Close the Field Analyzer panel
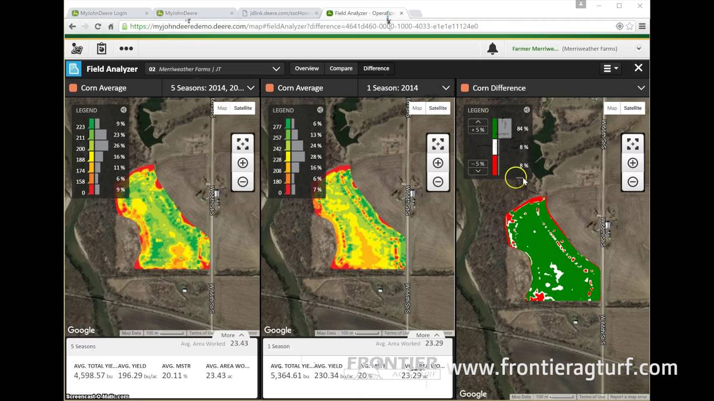Image resolution: width=714 pixels, height=401 pixels. coord(639,68)
